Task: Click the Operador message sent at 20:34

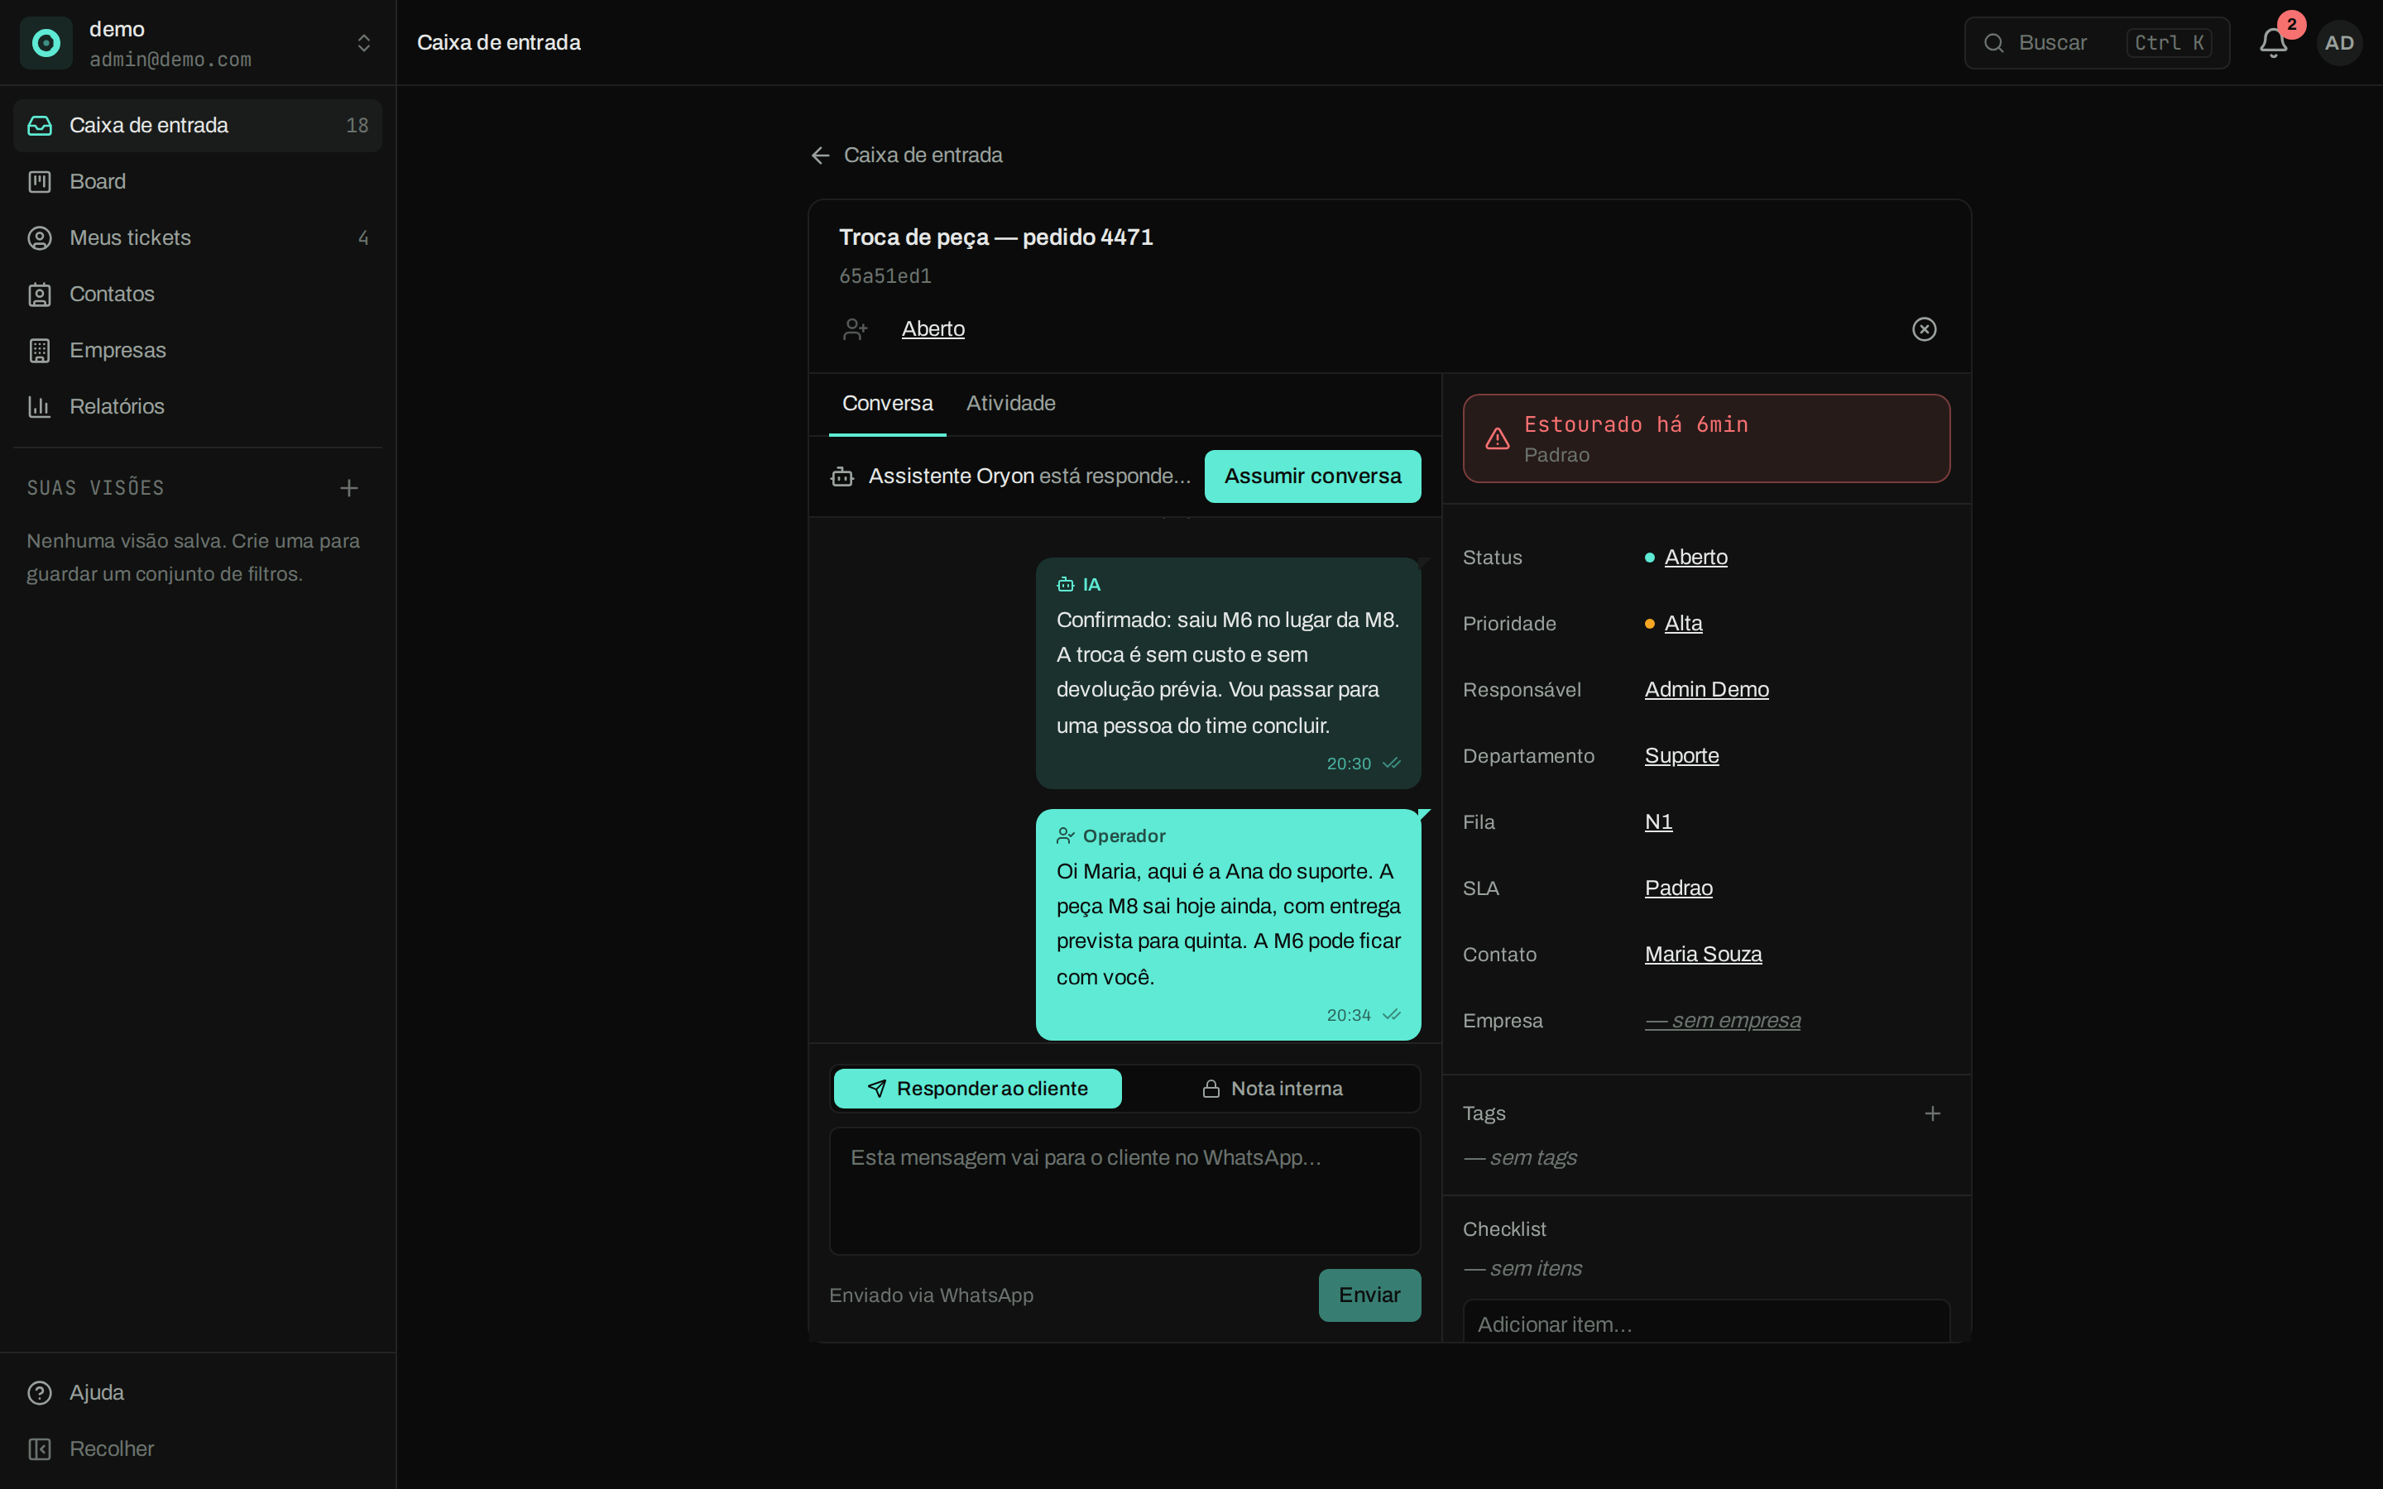Action: (x=1228, y=924)
